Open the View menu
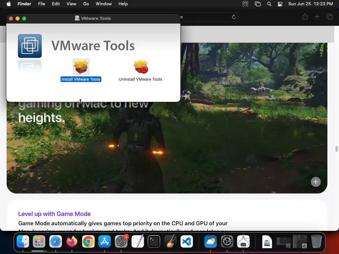 [72, 4]
